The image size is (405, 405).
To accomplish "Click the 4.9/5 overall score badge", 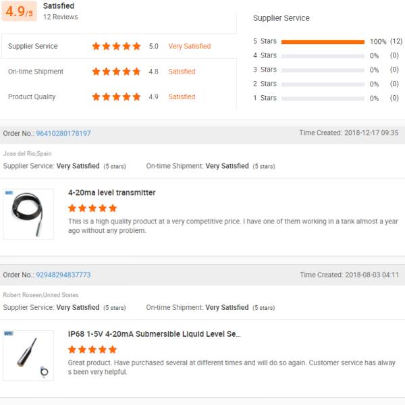I will [x=19, y=11].
